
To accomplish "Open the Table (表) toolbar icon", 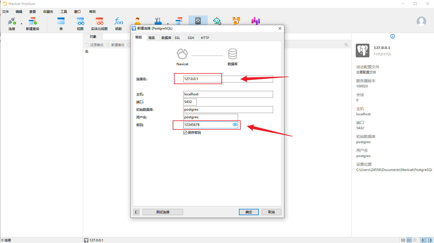I will pyautogui.click(x=61, y=24).
